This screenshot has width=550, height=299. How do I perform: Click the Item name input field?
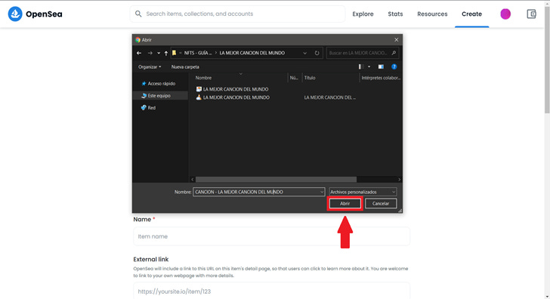(x=271, y=236)
